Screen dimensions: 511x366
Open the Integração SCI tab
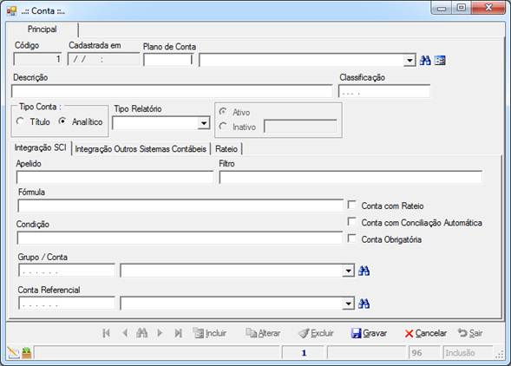pyautogui.click(x=40, y=148)
